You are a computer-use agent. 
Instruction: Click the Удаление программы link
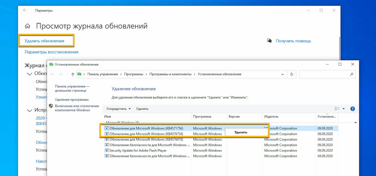[x=72, y=100]
